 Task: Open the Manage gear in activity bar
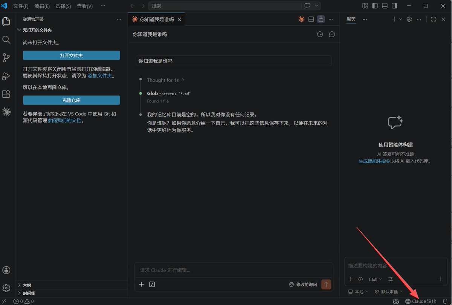(x=6, y=288)
